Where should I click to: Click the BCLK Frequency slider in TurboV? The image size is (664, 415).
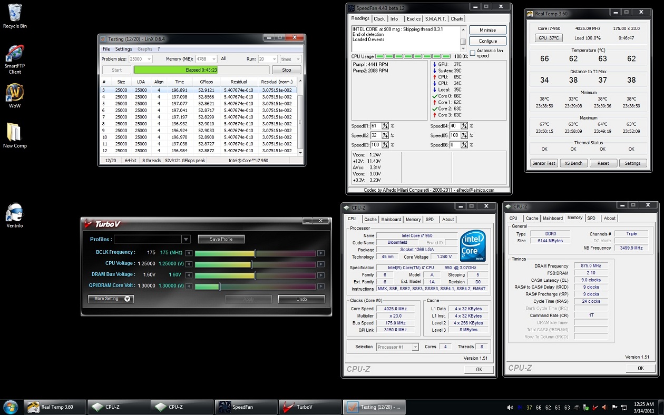coord(256,253)
